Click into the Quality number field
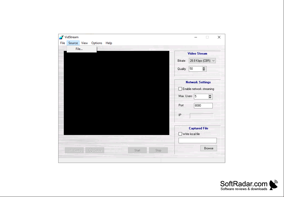Screen dimensions: 284x197 coord(195,69)
